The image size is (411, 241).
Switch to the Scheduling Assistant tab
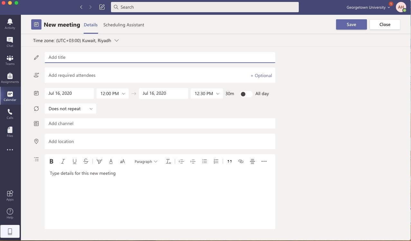123,25
